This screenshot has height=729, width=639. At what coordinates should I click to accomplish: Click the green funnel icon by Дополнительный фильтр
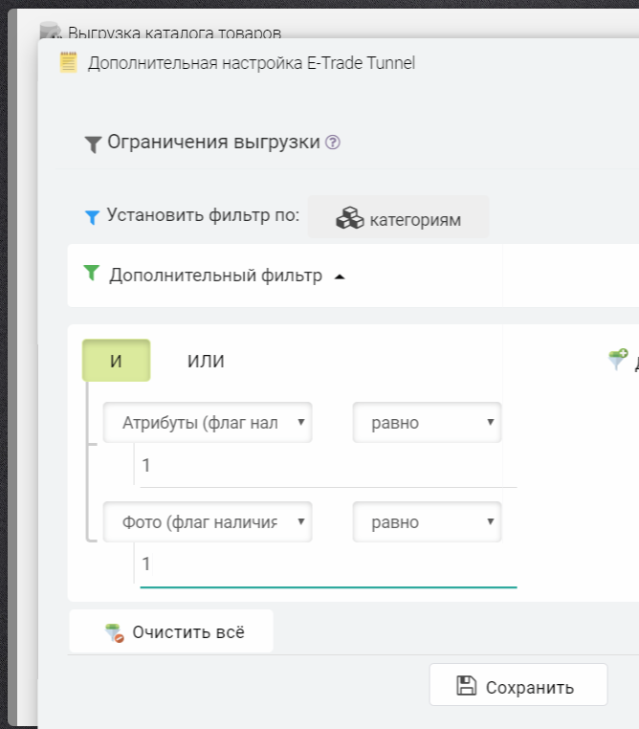(x=92, y=275)
